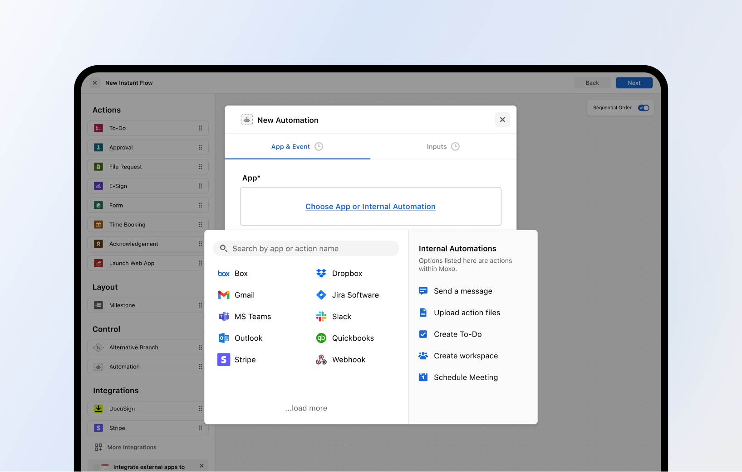Click the Alternative Branch icon
The width and height of the screenshot is (742, 472).
[98, 347]
